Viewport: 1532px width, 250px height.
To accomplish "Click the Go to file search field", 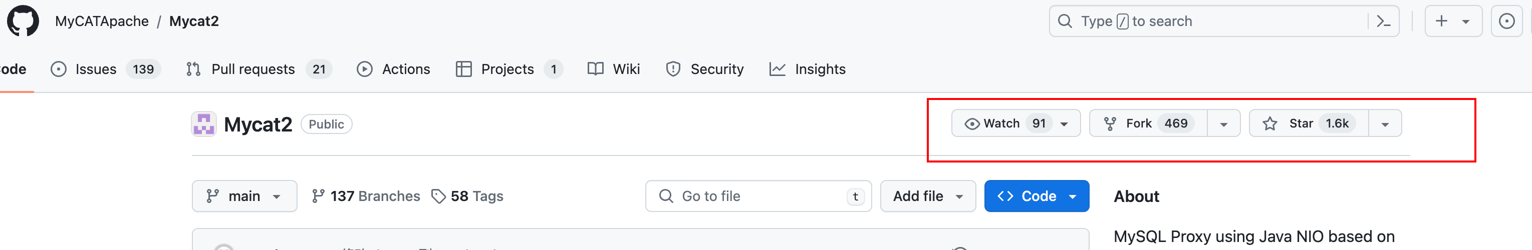I will [x=758, y=196].
